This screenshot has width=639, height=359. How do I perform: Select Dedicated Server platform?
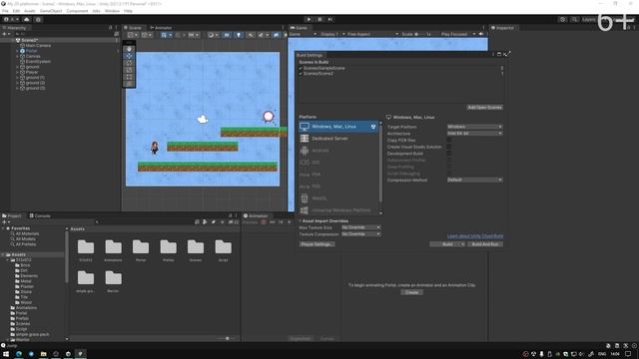(x=338, y=139)
